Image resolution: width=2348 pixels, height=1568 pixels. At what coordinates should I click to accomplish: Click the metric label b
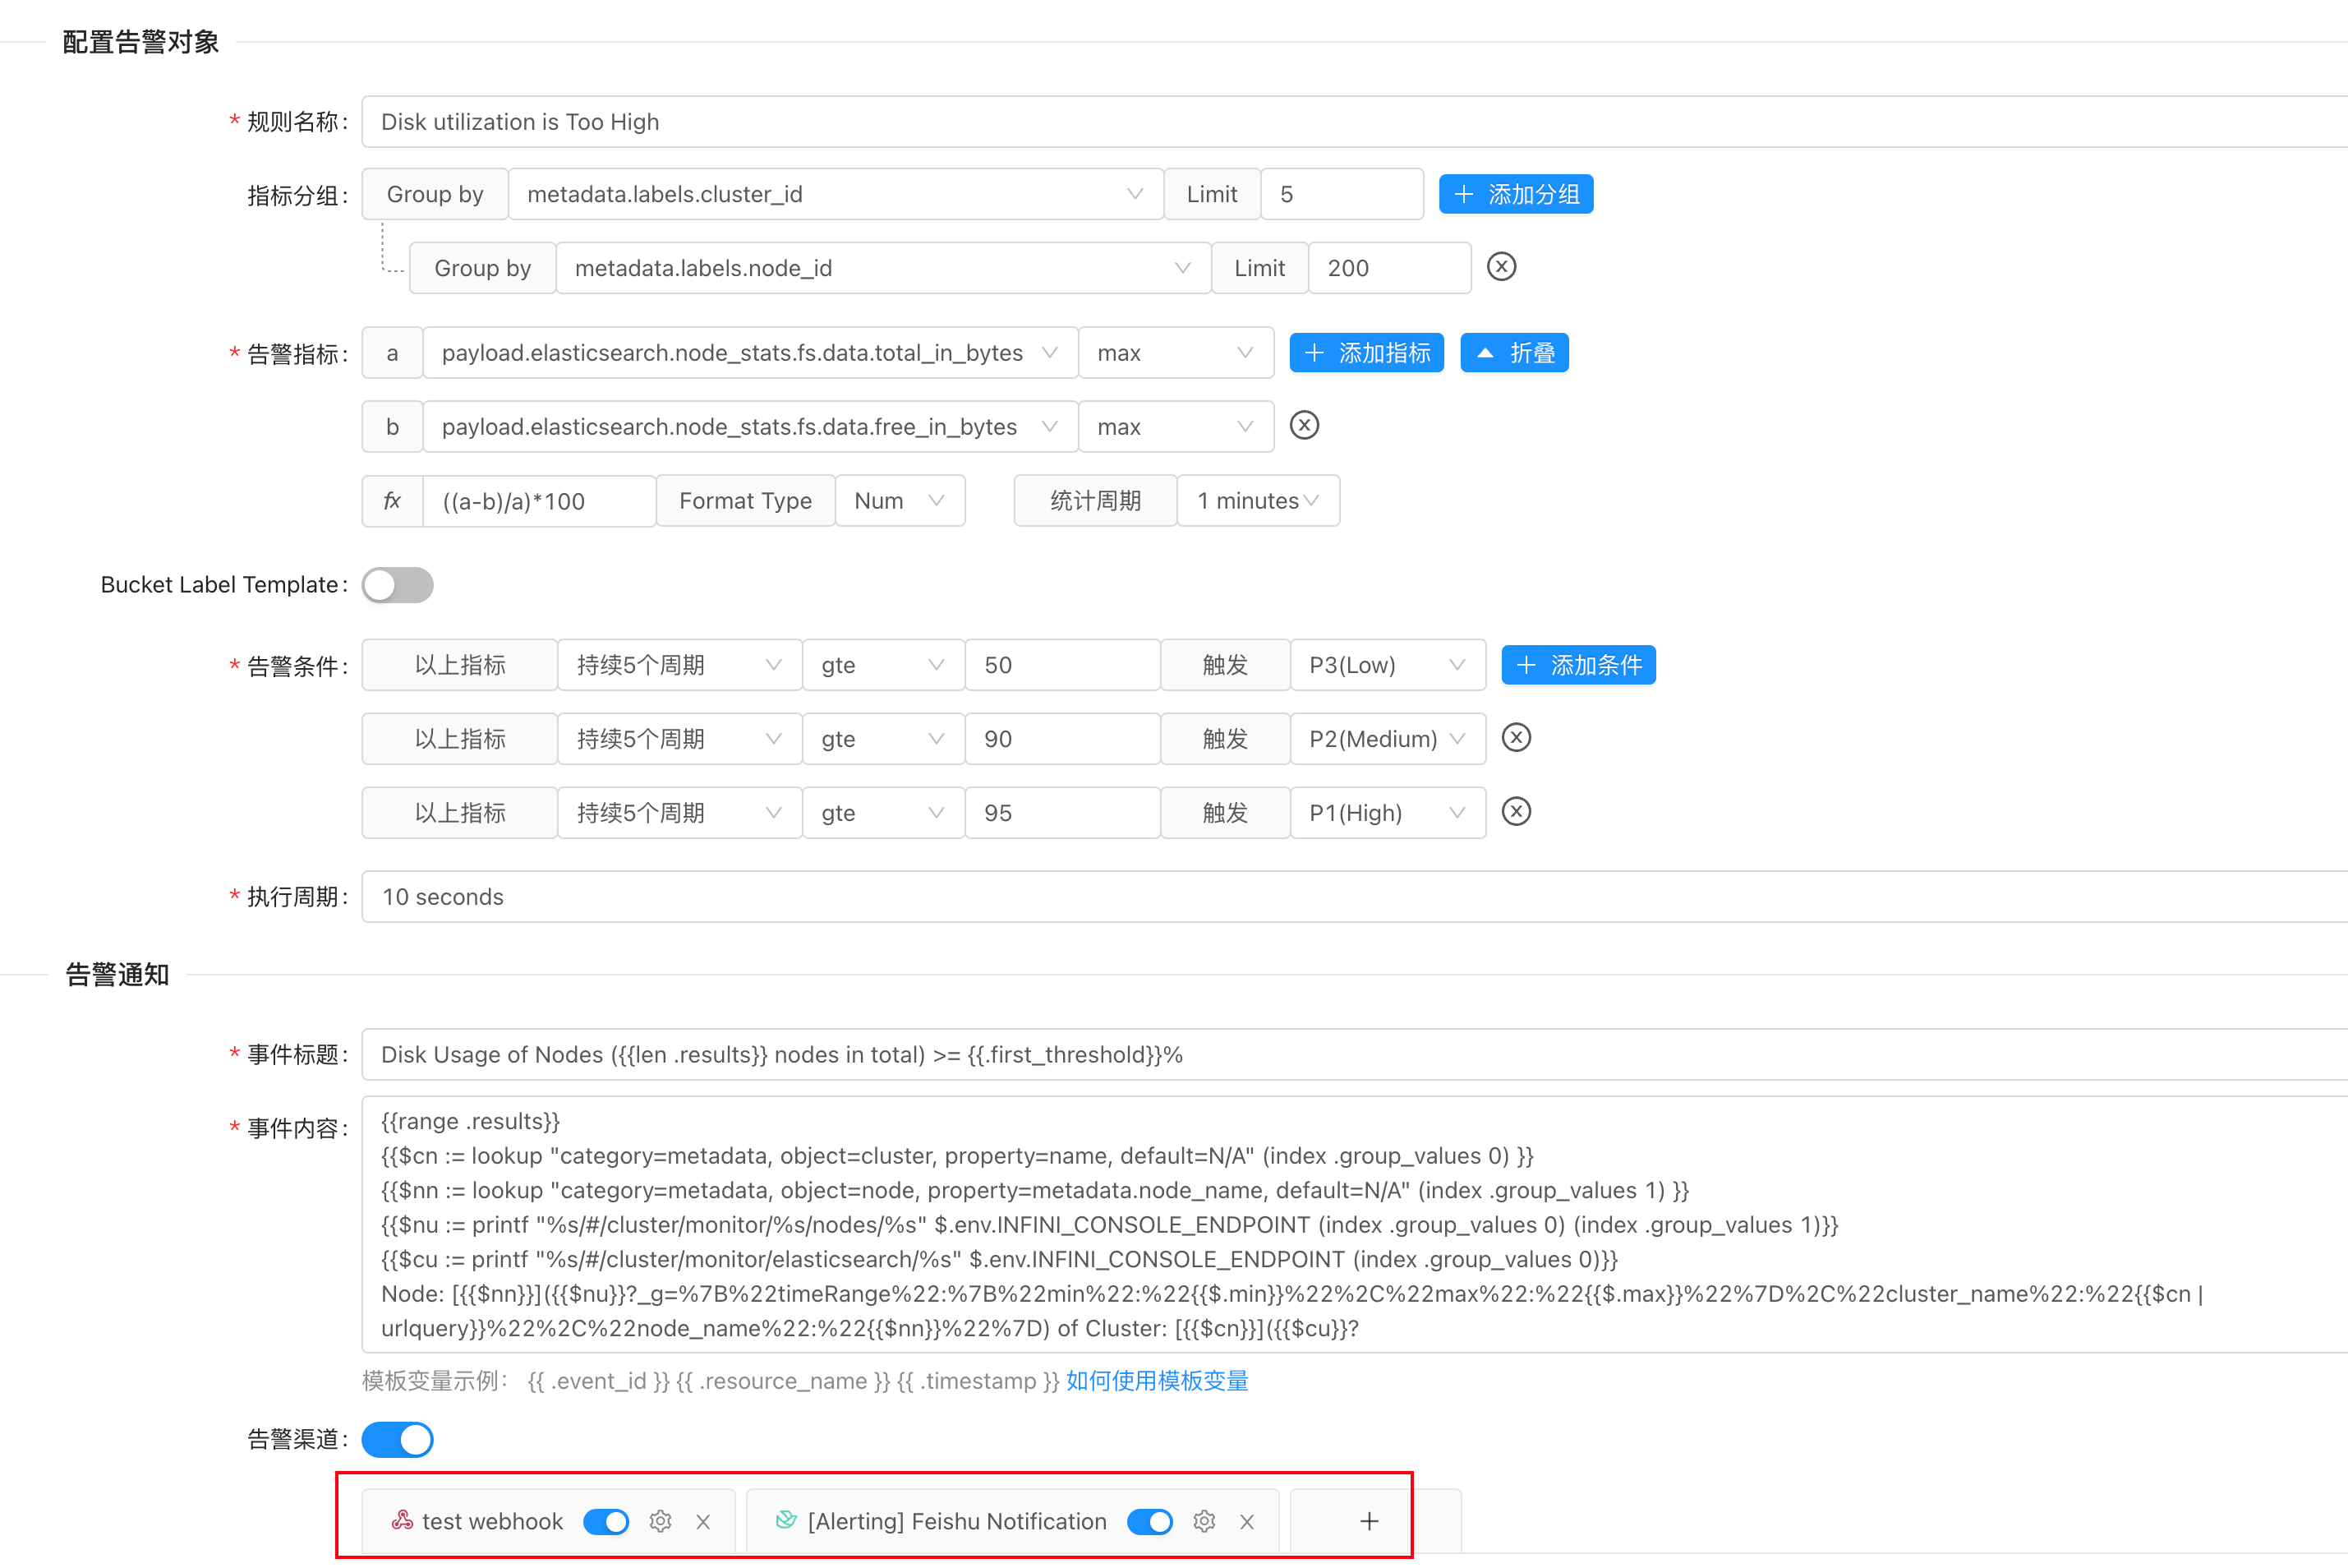coord(392,427)
